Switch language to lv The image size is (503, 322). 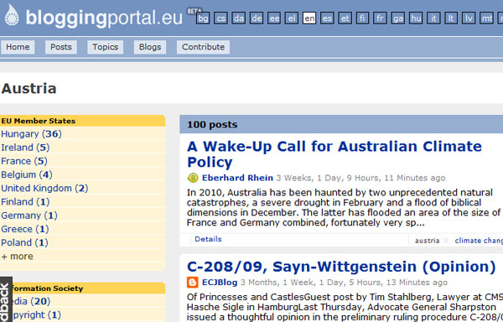469,18
